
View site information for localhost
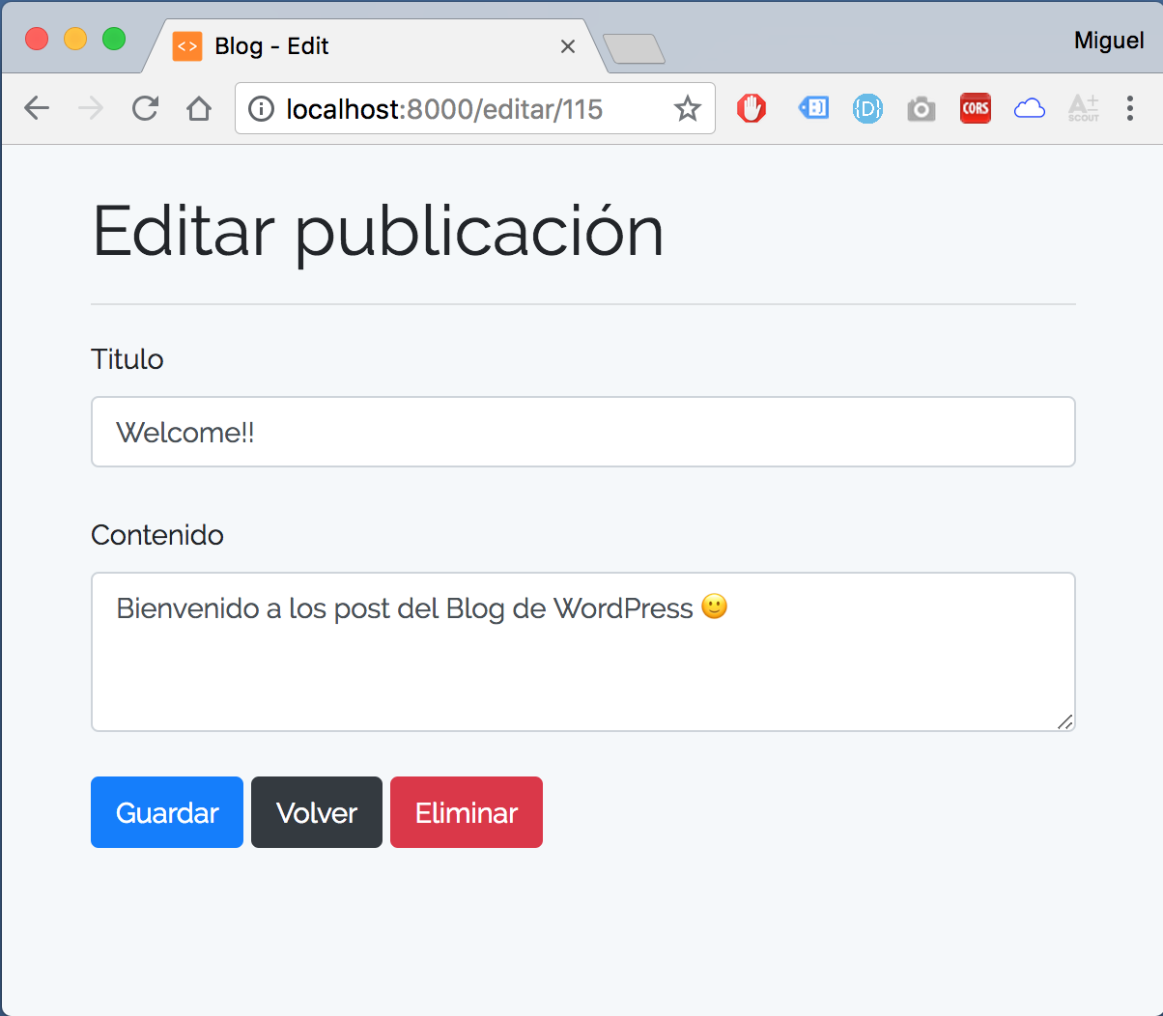(261, 108)
